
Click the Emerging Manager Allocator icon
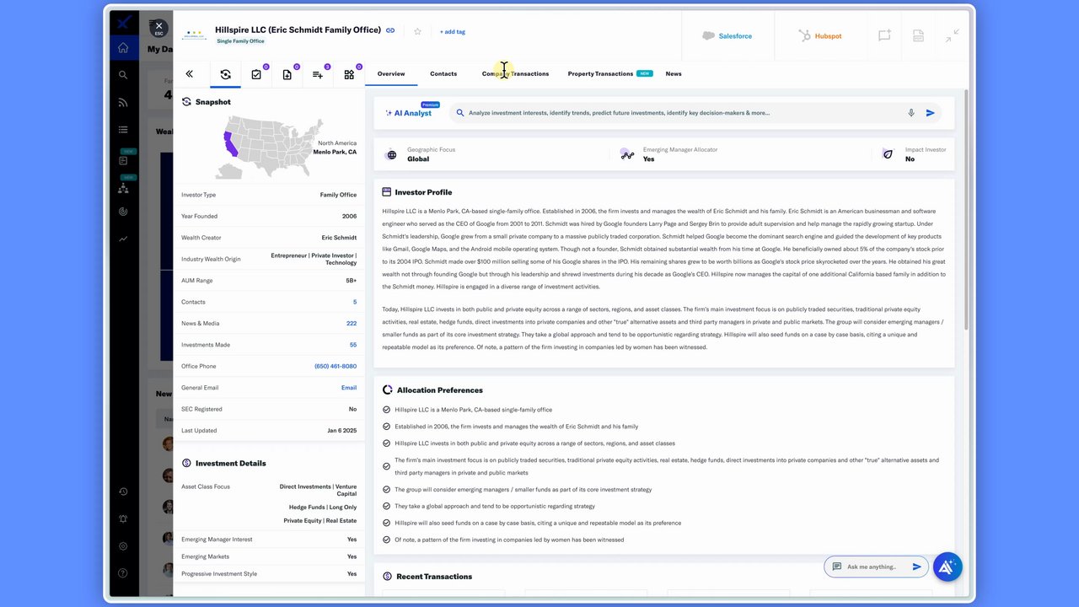point(627,155)
